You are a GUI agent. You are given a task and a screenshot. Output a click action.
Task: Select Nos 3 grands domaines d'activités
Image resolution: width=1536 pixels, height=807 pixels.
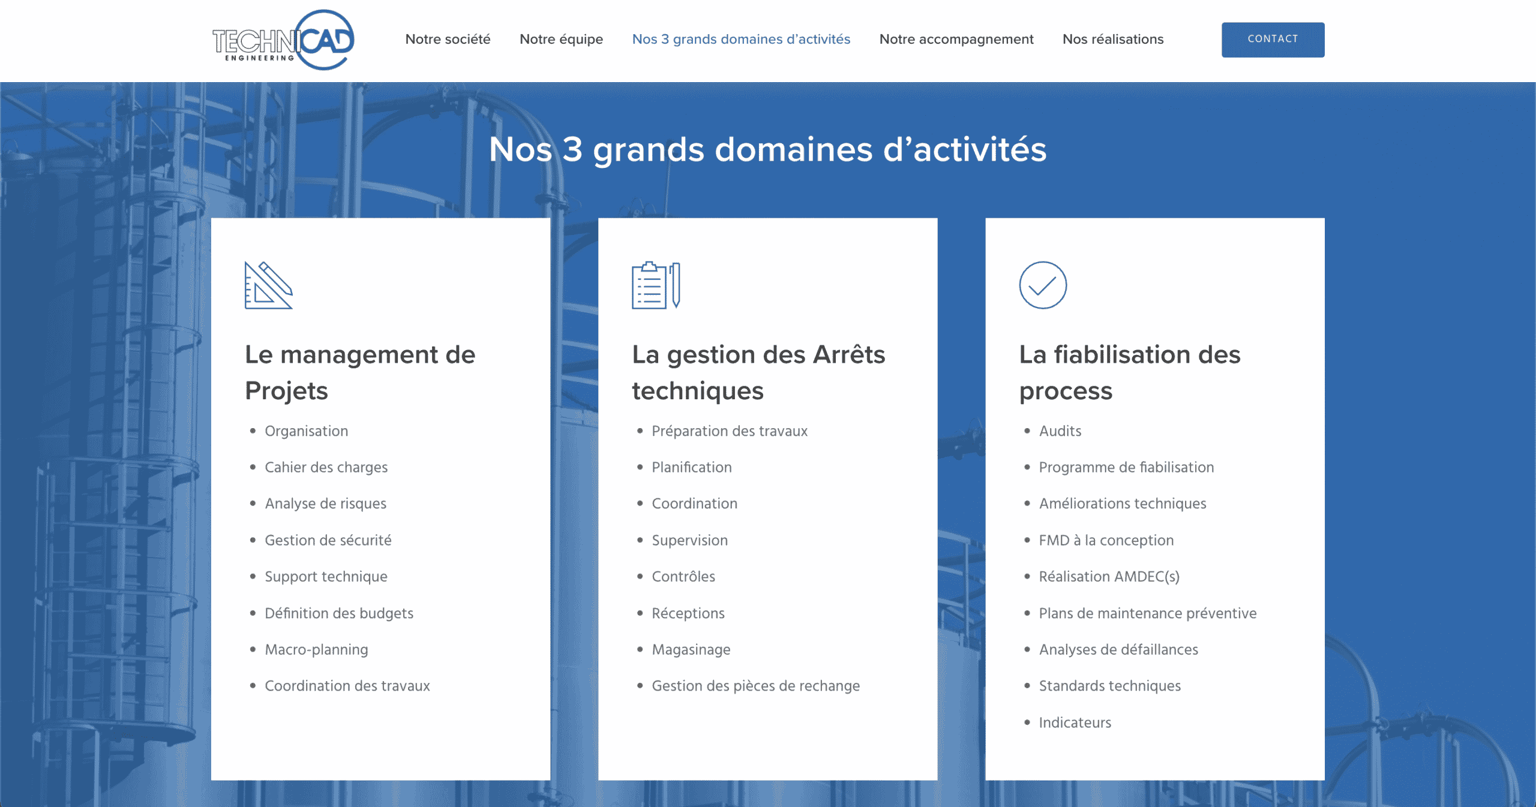(741, 40)
